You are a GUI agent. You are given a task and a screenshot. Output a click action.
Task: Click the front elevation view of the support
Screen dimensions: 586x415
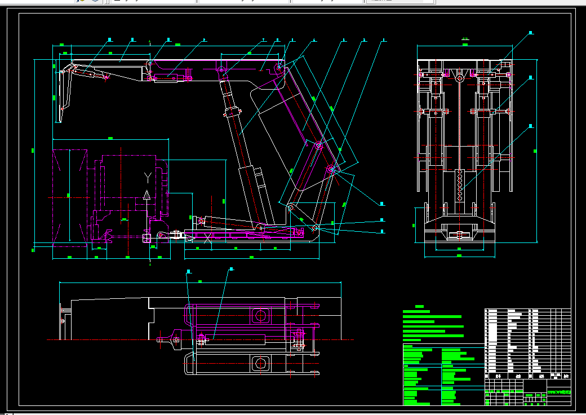tap(465, 151)
